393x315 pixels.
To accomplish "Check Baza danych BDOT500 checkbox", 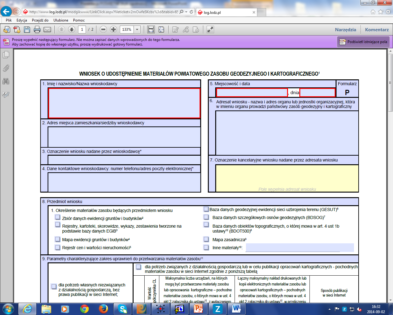I will click(x=206, y=225).
